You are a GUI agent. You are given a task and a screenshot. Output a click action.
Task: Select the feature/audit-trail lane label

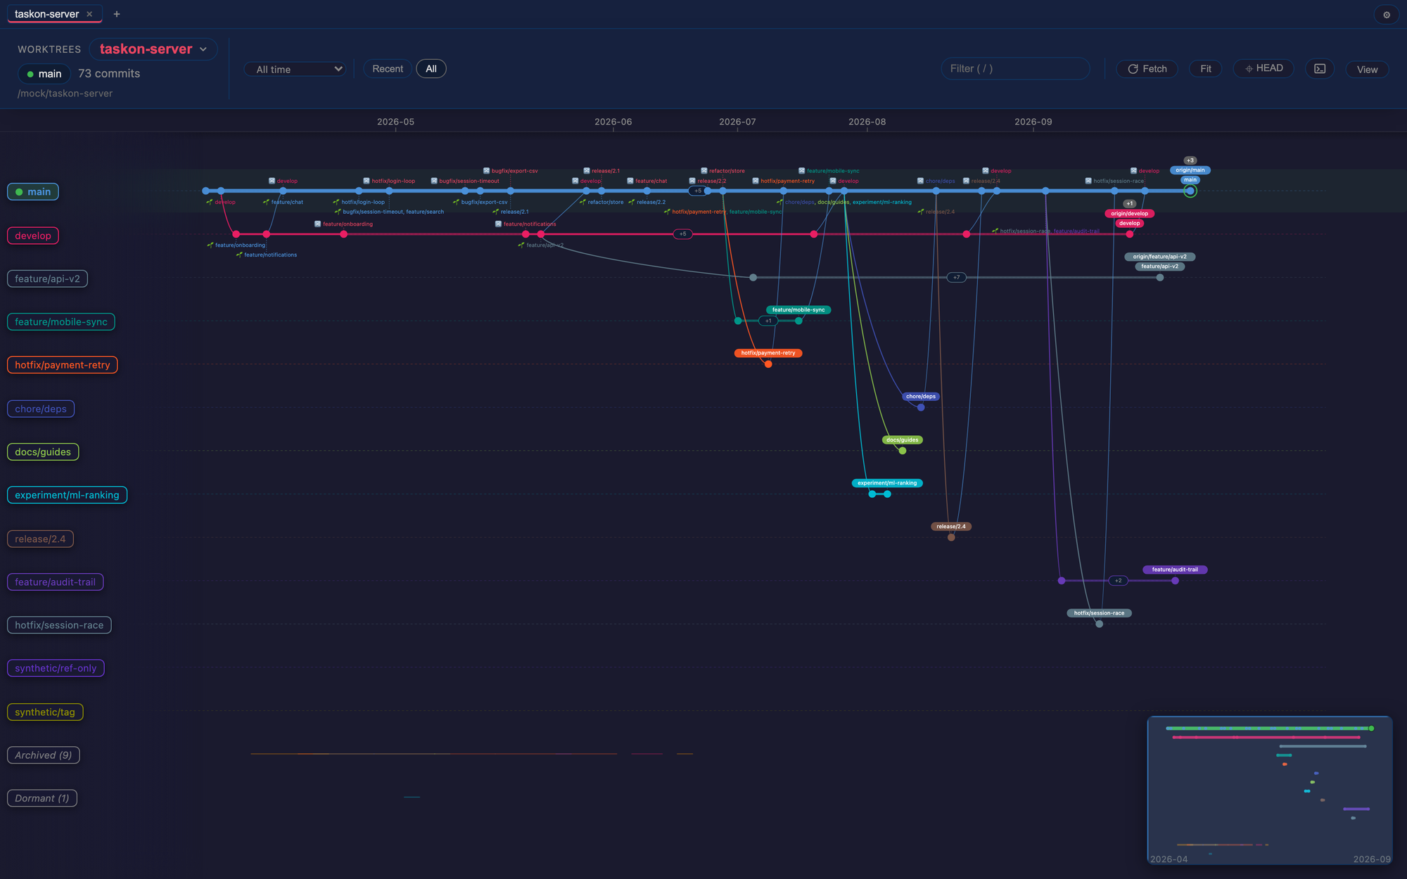coord(56,582)
